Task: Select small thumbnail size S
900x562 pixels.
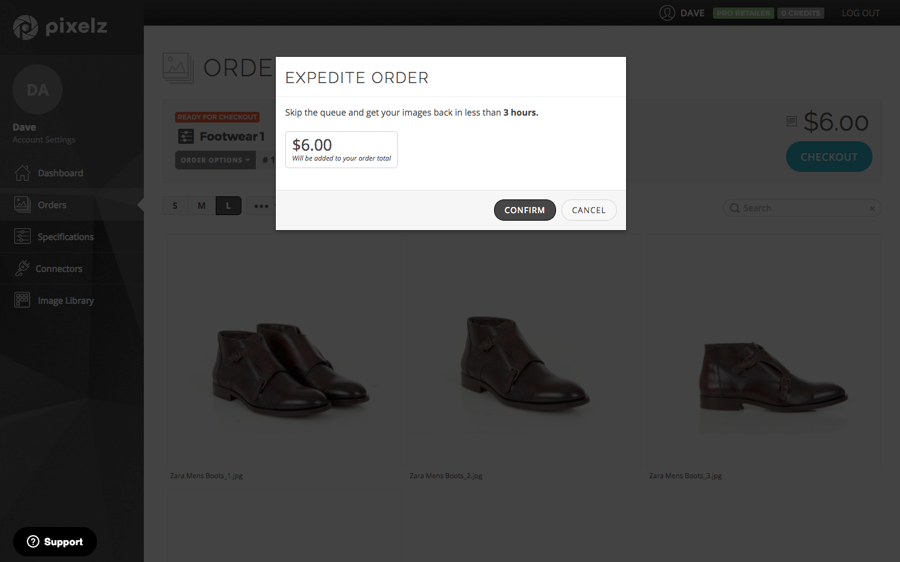Action: click(175, 206)
